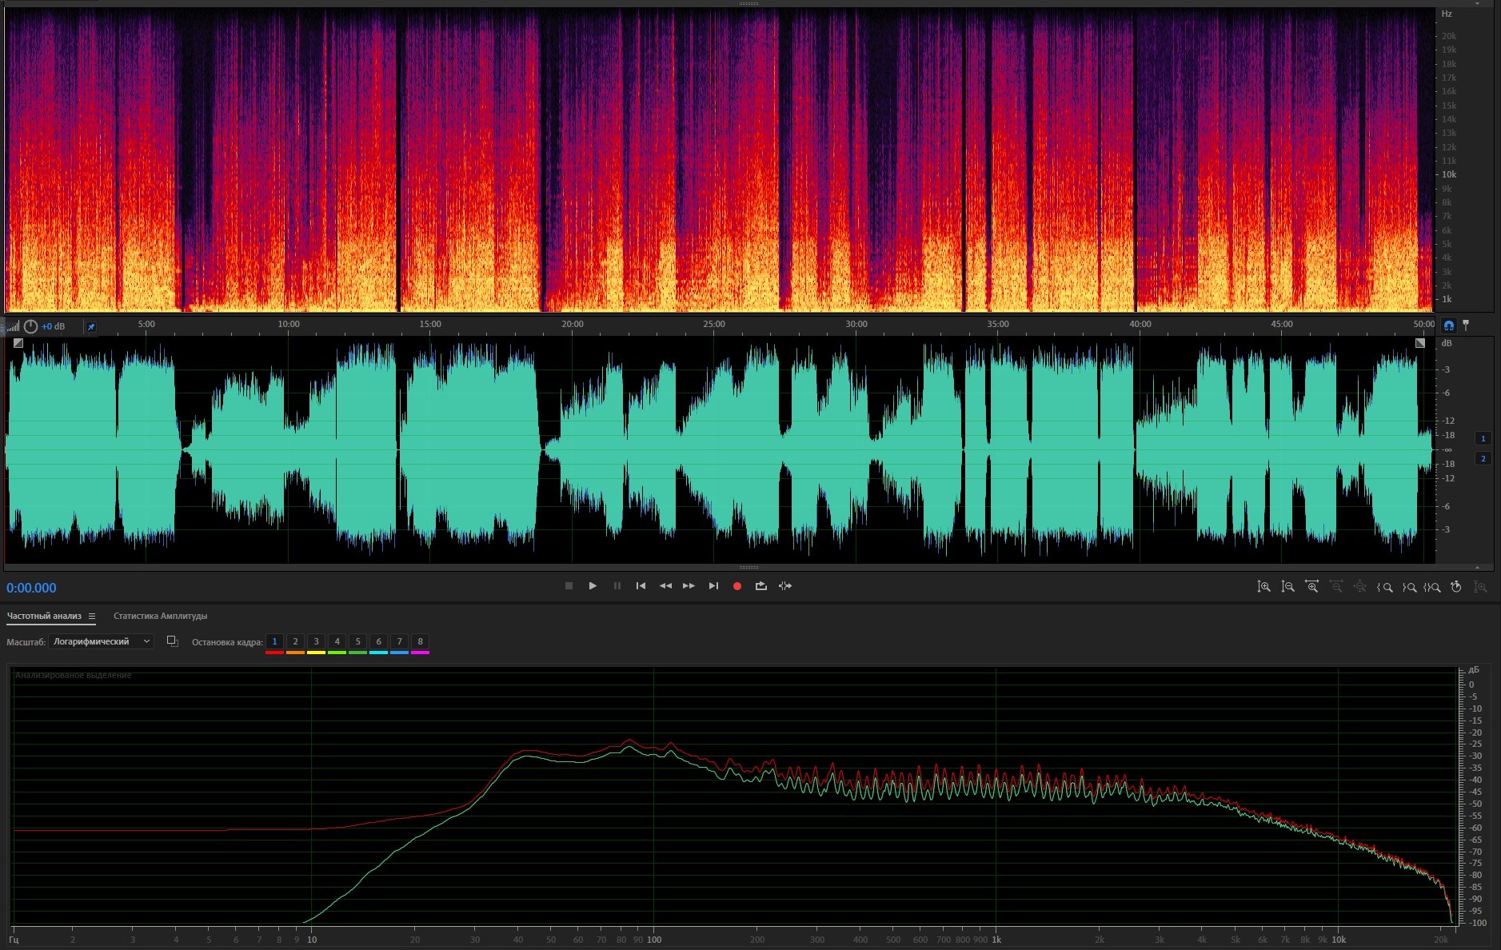Click Zoom to Selection icon
1501x950 pixels.
point(1432,587)
